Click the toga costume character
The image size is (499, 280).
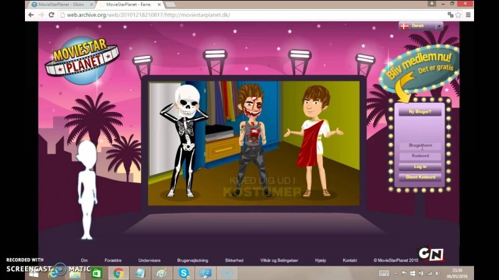coord(314,141)
